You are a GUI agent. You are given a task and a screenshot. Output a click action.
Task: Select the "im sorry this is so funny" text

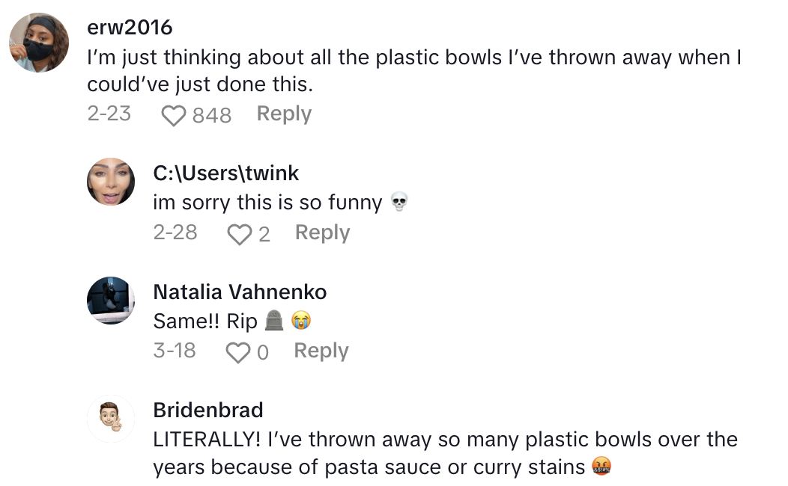point(267,203)
